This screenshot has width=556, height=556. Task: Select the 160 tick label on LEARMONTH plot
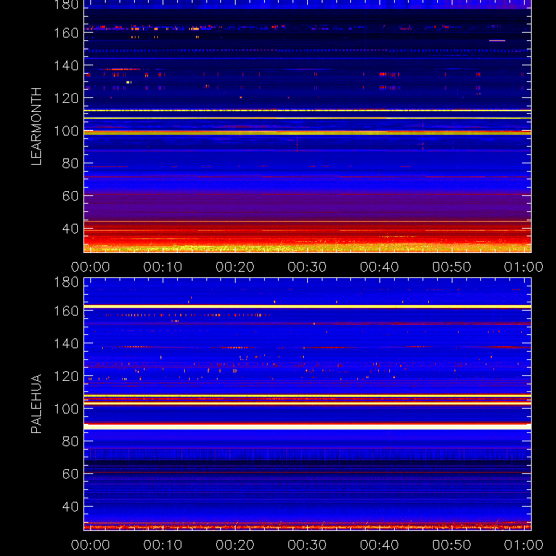tap(66, 33)
